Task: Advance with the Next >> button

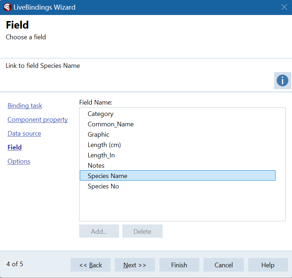Action: point(135,265)
